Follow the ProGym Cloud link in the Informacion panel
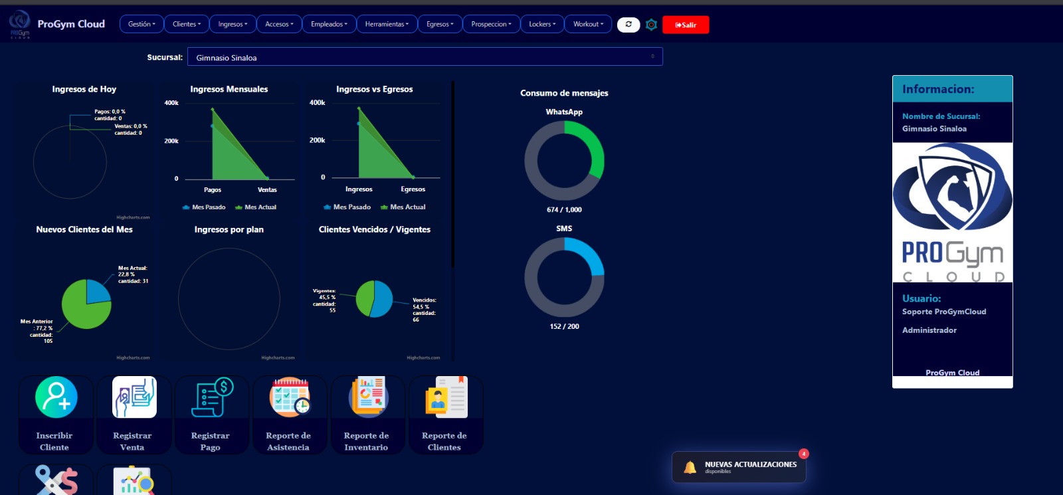Screen dimensions: 1063x495 pos(953,373)
